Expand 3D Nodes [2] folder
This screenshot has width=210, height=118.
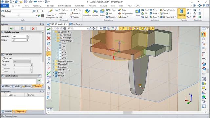(x=55, y=35)
